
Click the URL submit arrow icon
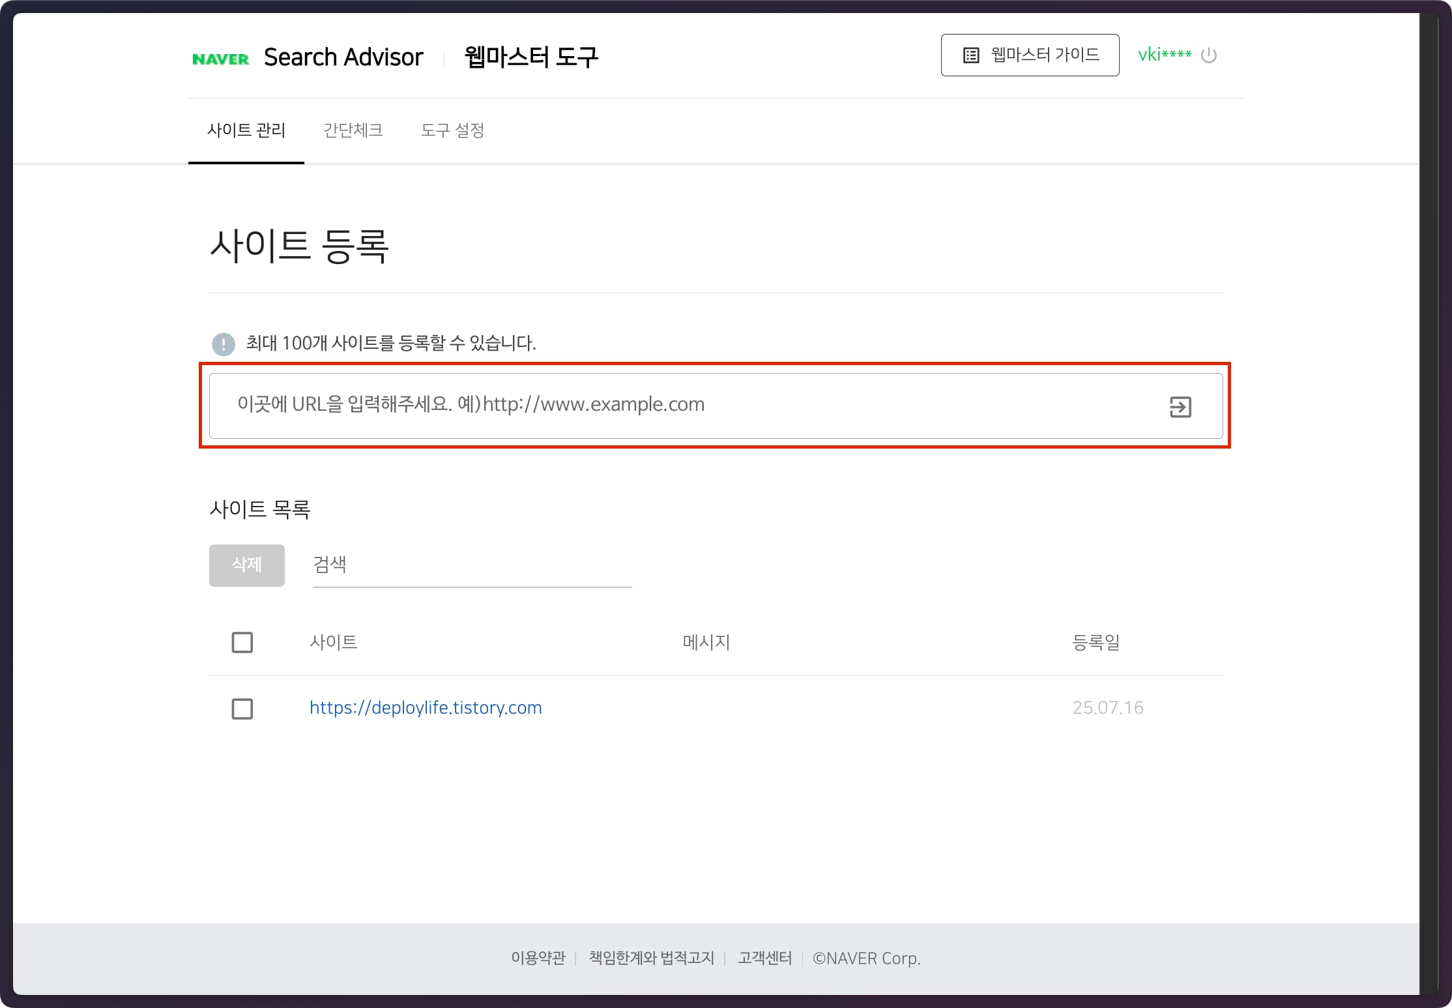pyautogui.click(x=1181, y=406)
